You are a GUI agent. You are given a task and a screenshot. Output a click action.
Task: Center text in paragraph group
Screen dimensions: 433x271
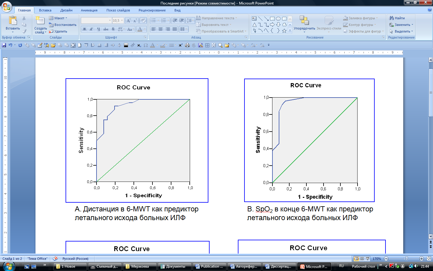[x=161, y=29]
